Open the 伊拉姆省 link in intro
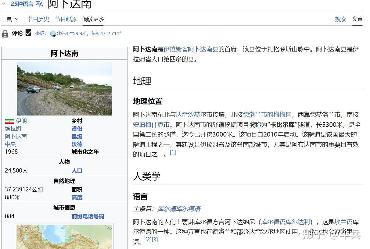 tap(176, 49)
